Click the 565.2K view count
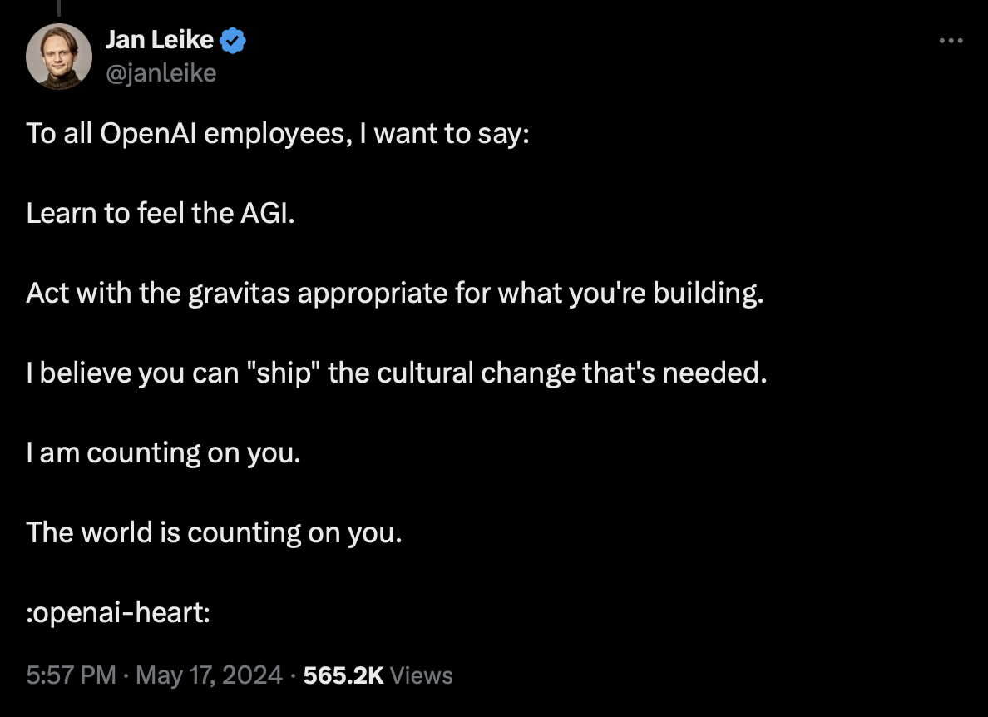This screenshot has height=717, width=988. [x=343, y=675]
